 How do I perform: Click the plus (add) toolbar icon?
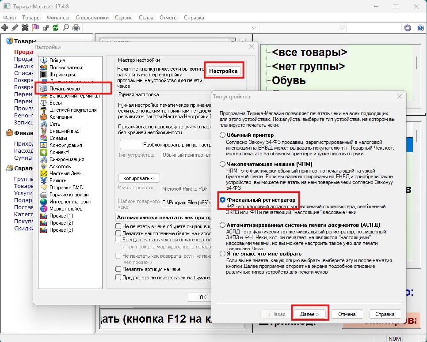tap(5, 28)
